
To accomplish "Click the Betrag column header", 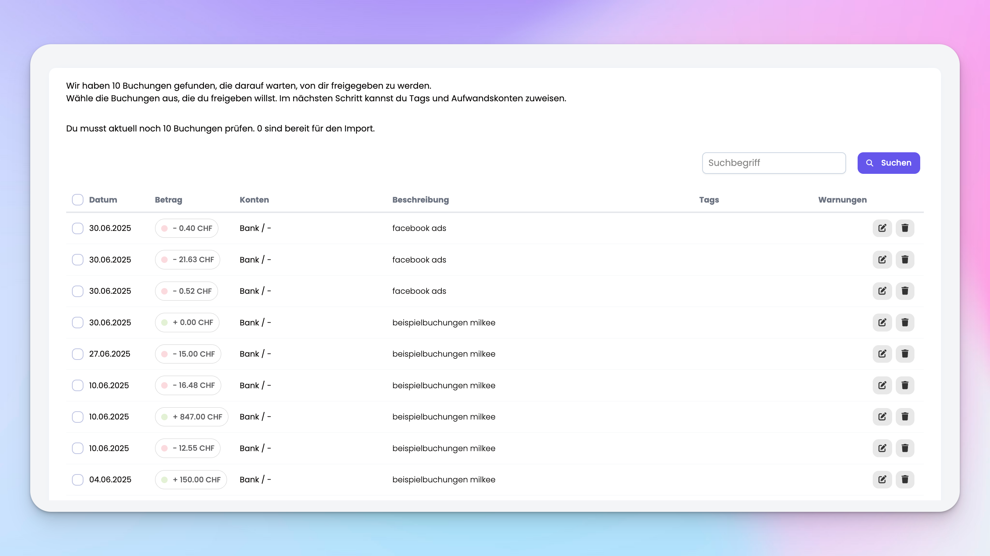I will tap(168, 200).
